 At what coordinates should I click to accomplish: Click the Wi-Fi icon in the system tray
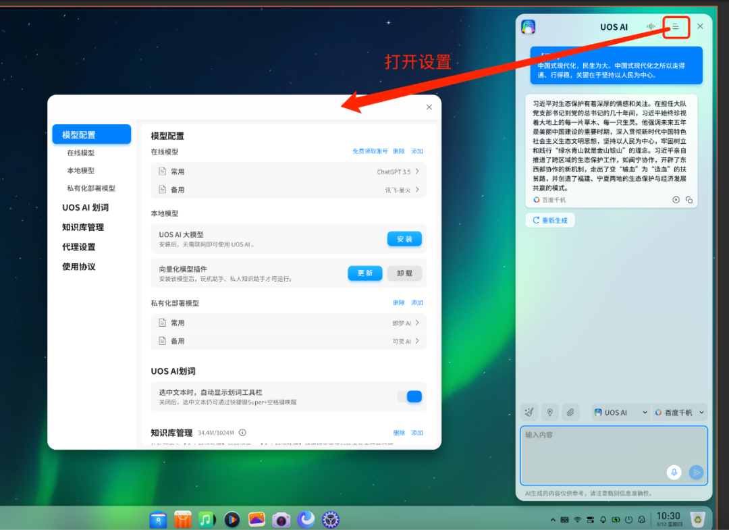[577, 520]
